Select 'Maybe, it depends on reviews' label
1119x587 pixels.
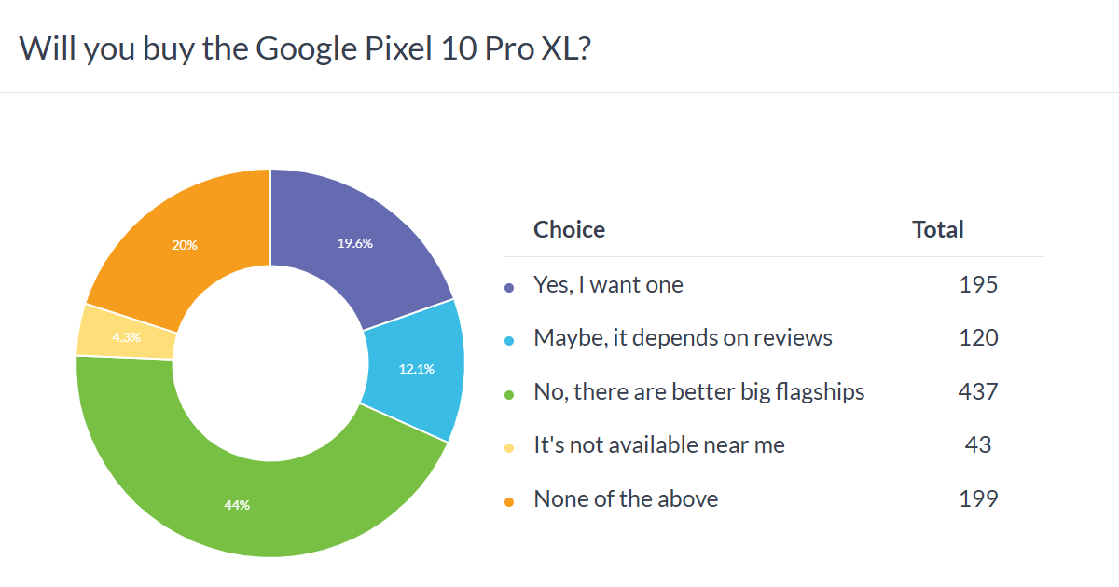click(x=683, y=338)
